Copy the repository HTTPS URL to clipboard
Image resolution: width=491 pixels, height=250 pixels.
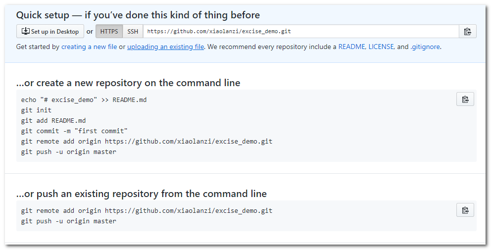[468, 31]
